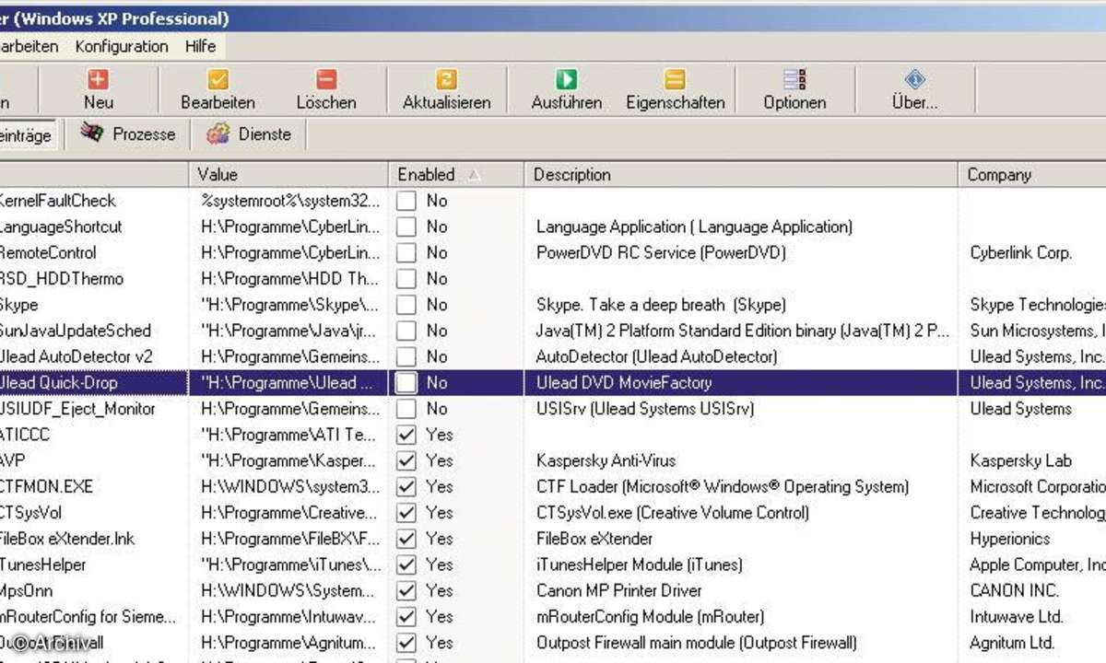Viewport: 1106px width, 663px height.
Task: Click the red Löschen icon
Action: coord(326,80)
